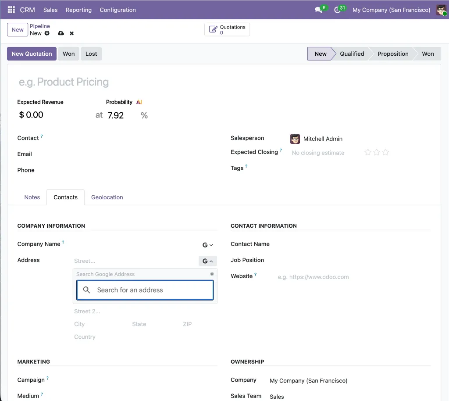Screen dimensions: 449x401
Task: Set stage to Won in statusbar
Action: click(x=428, y=54)
